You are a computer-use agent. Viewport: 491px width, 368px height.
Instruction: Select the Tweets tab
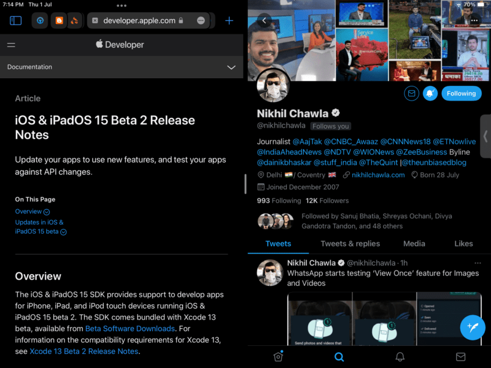pyautogui.click(x=278, y=243)
